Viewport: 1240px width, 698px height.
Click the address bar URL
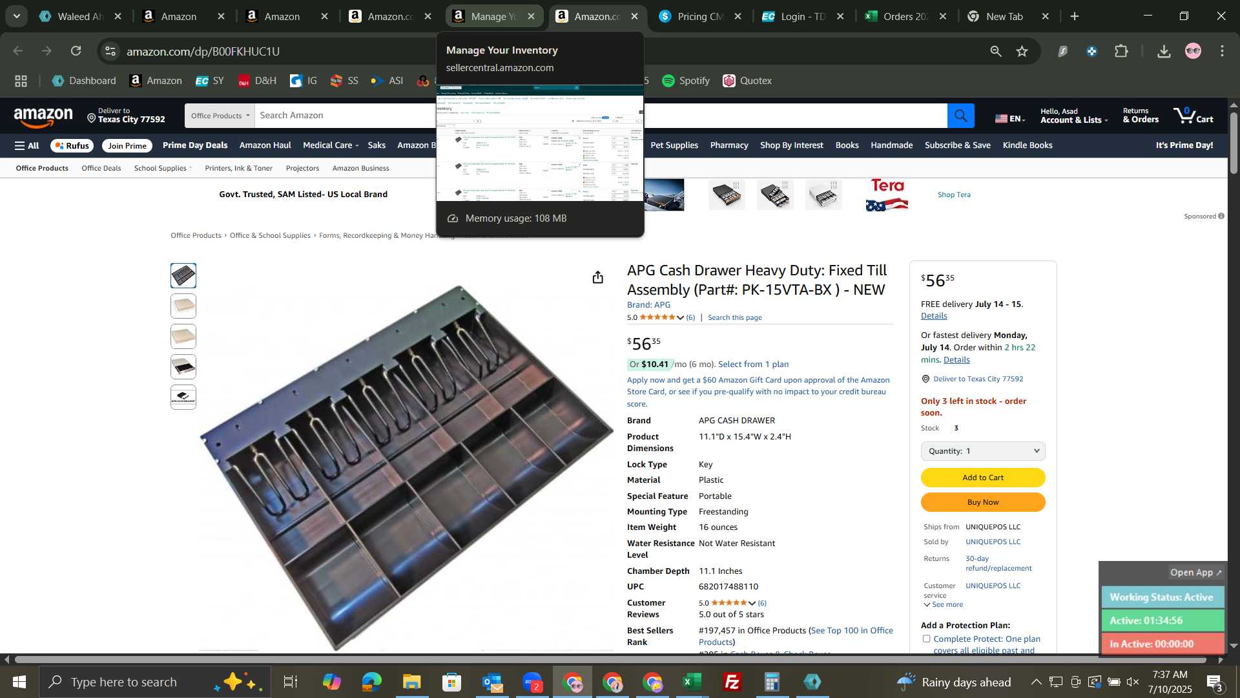[x=203, y=51]
